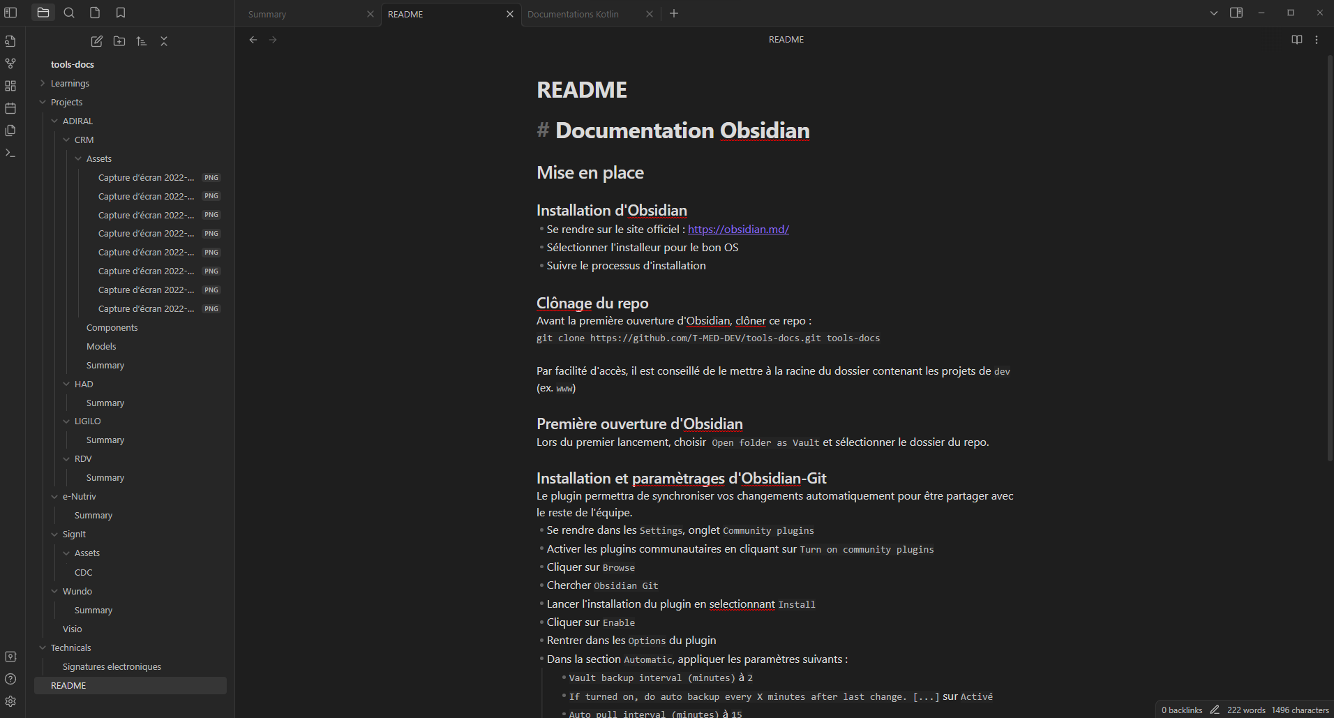Screen dimensions: 1334x718
Task: Open the terminal from the ribbon
Action: point(10,153)
